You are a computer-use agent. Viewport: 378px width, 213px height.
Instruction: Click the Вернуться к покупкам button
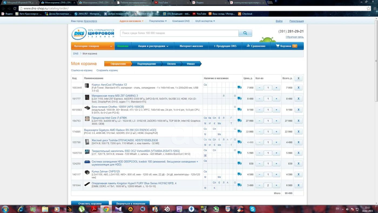(131, 203)
